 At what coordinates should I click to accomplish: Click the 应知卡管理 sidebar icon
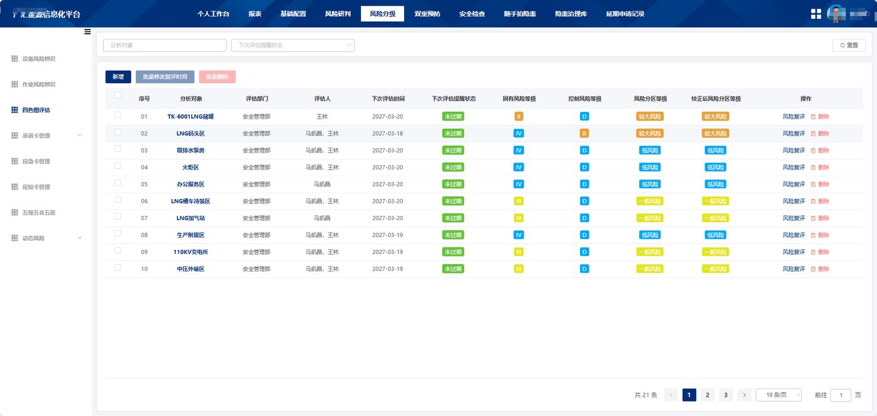click(x=14, y=187)
